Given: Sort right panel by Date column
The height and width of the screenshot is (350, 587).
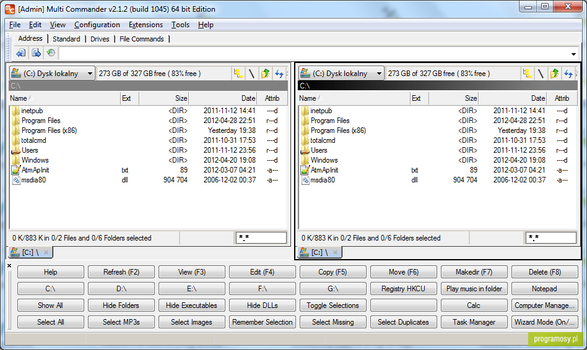Looking at the screenshot, I should 512,98.
